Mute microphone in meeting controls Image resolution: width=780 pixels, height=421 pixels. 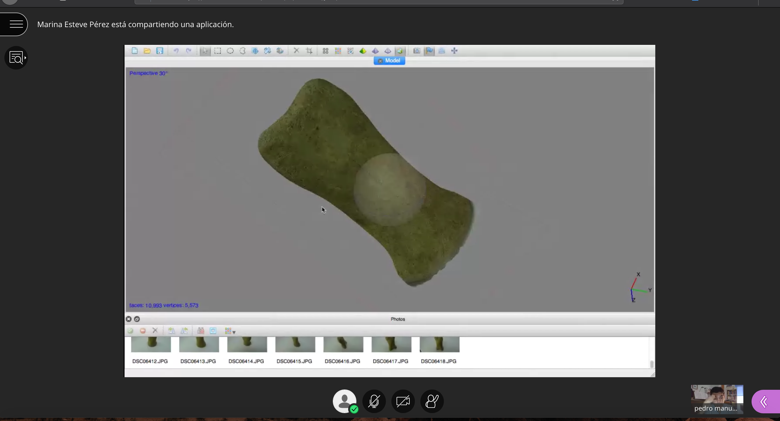click(374, 401)
